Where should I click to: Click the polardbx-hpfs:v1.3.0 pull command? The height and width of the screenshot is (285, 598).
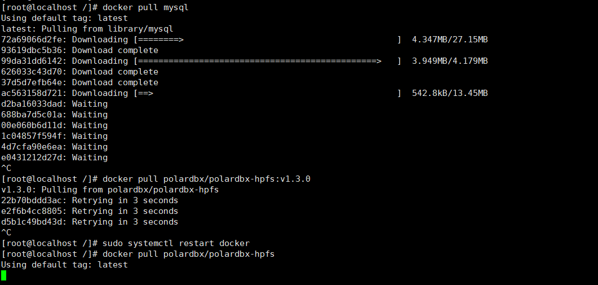pyautogui.click(x=206, y=179)
